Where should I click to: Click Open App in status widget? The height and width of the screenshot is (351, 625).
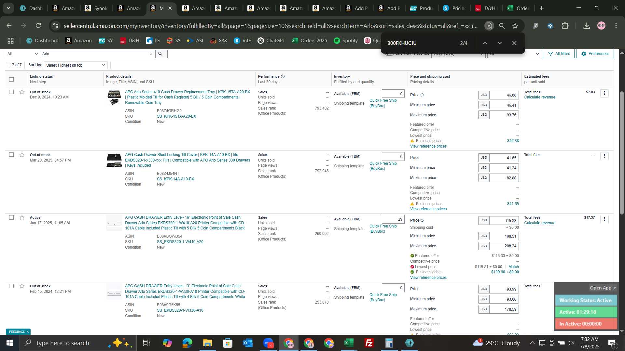coord(603,288)
